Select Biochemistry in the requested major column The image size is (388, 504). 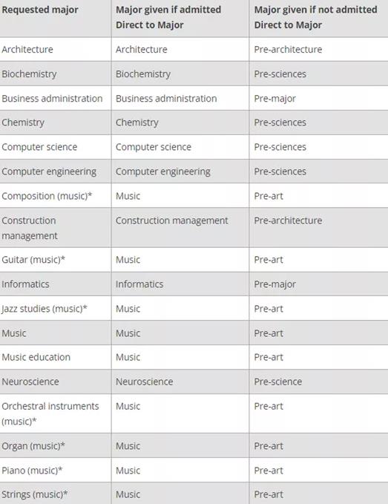[x=29, y=74]
